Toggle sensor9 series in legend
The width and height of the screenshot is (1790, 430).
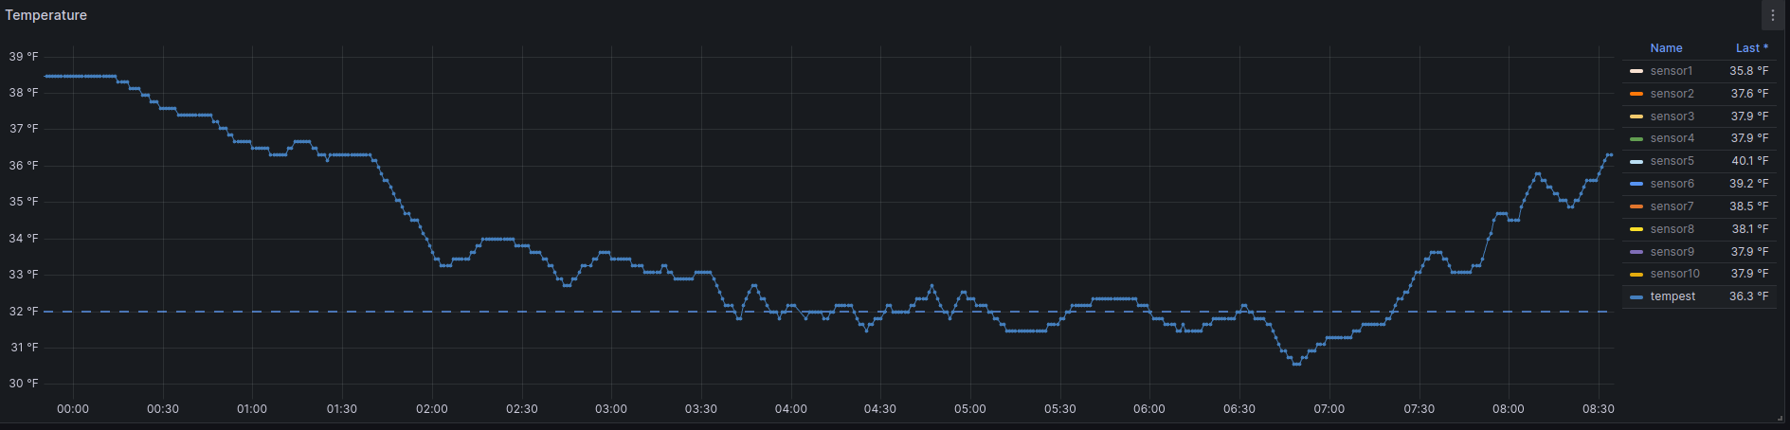[x=1672, y=252]
